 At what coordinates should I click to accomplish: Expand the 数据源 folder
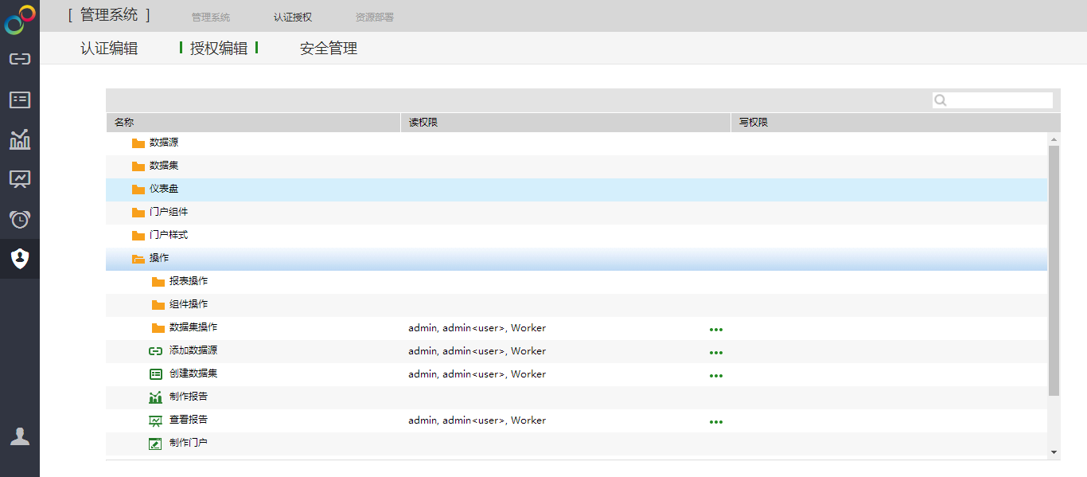[x=138, y=143]
